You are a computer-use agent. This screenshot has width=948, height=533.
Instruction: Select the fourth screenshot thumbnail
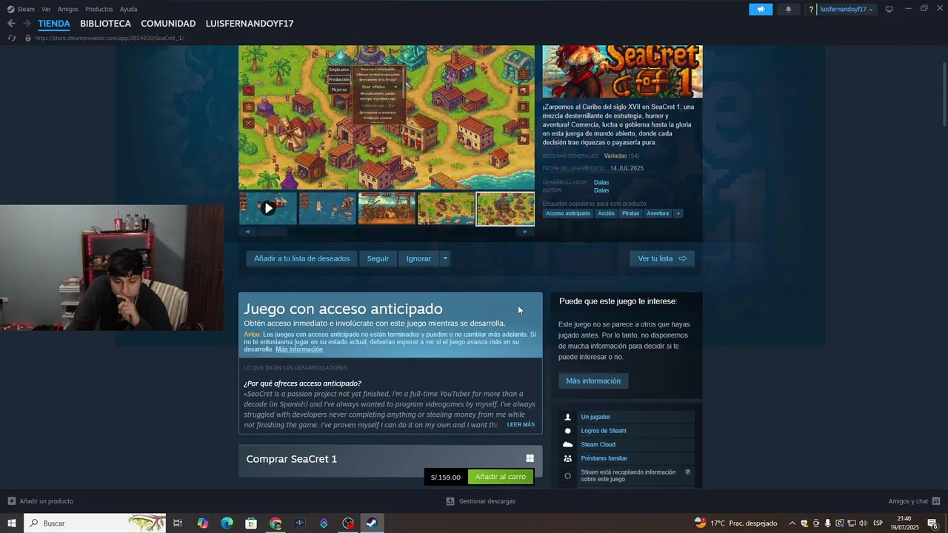click(446, 209)
